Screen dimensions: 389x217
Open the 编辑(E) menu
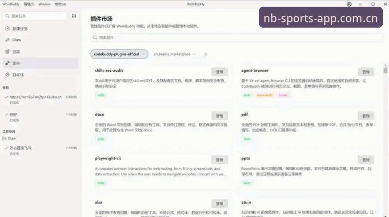pyautogui.click(x=29, y=4)
